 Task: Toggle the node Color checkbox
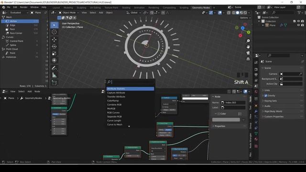coord(219,114)
